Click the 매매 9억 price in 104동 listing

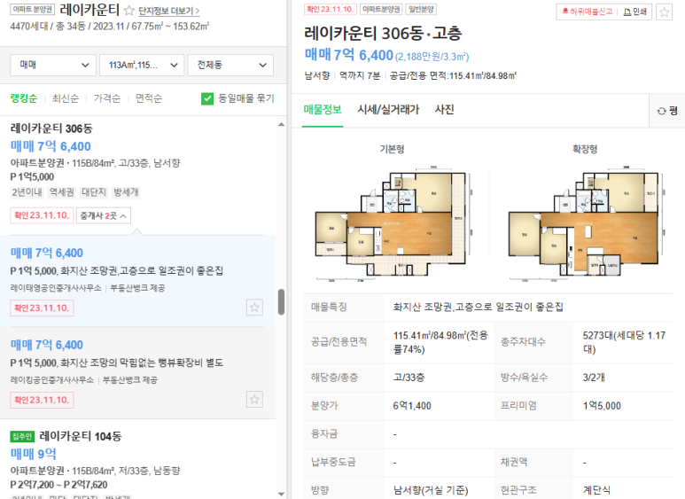click(33, 454)
